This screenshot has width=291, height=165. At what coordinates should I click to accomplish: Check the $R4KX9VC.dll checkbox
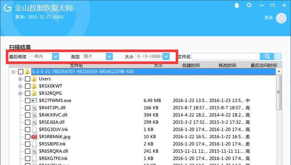point(28,115)
